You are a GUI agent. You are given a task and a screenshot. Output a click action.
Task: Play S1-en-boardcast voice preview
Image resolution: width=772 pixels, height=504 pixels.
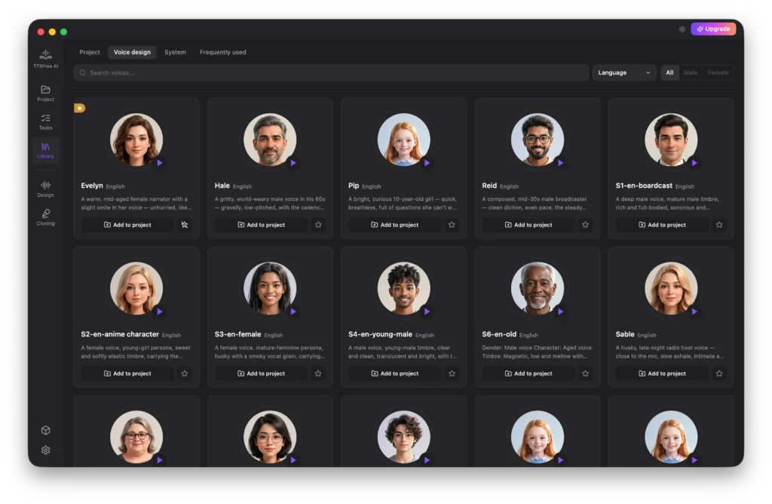pos(694,162)
